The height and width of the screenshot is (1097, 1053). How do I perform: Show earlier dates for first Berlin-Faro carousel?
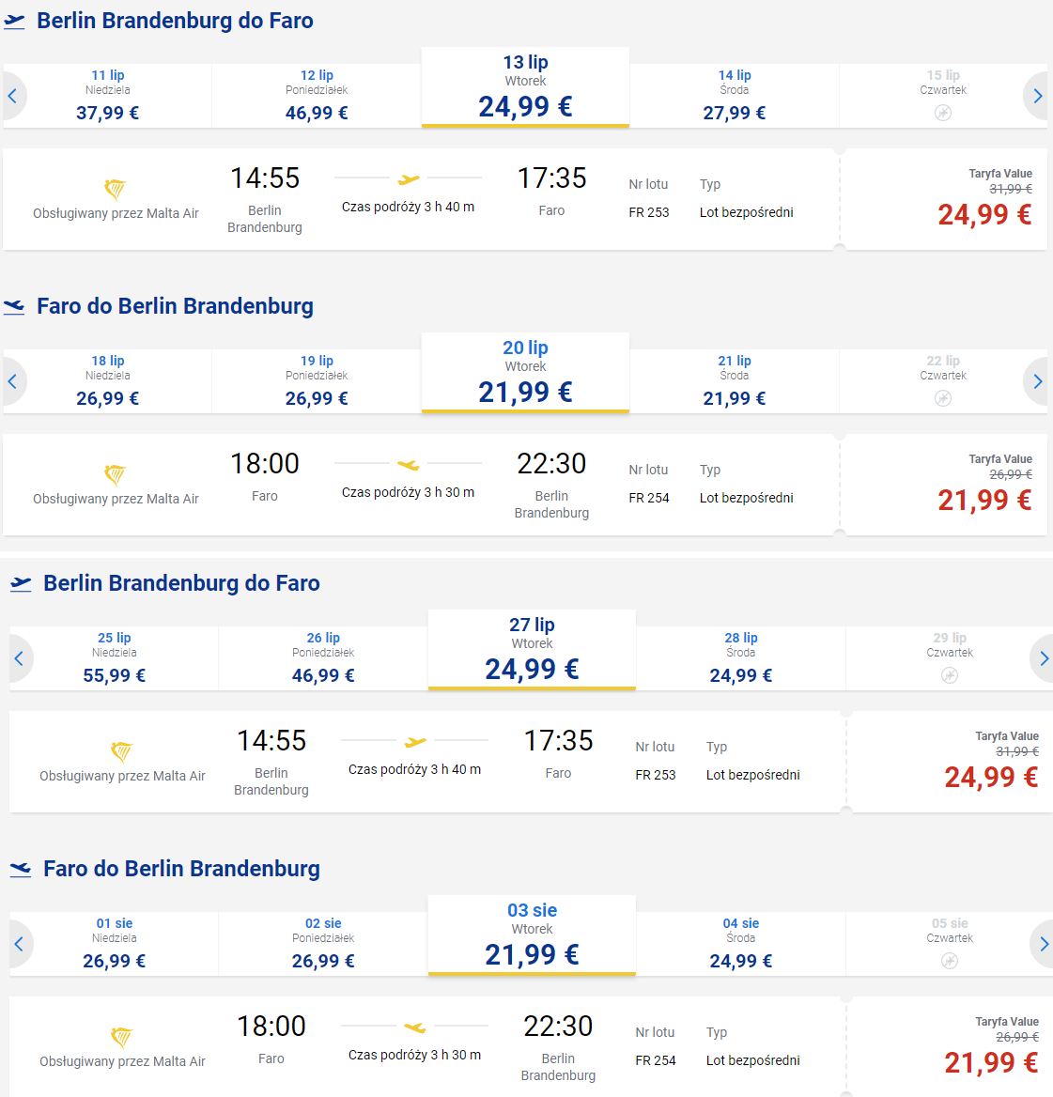click(12, 96)
